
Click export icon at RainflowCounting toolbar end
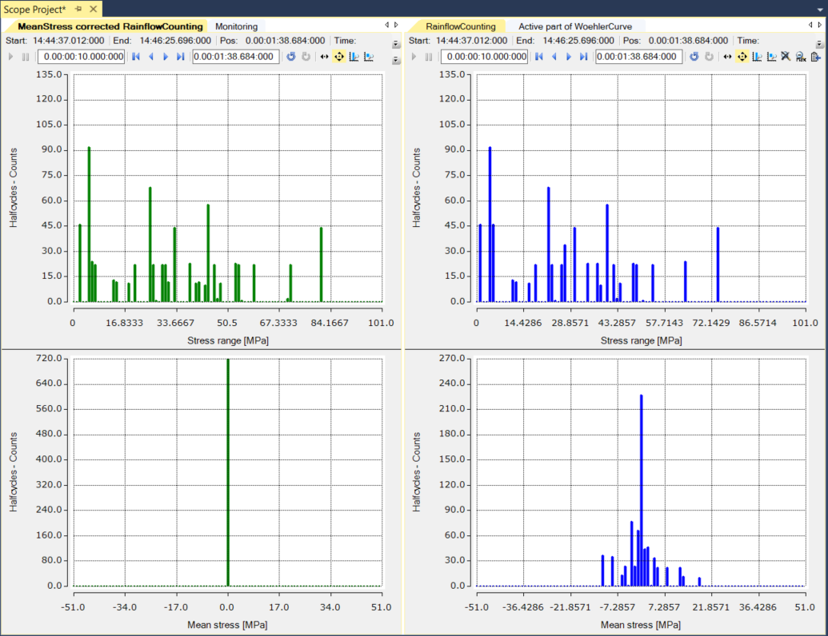tap(815, 57)
